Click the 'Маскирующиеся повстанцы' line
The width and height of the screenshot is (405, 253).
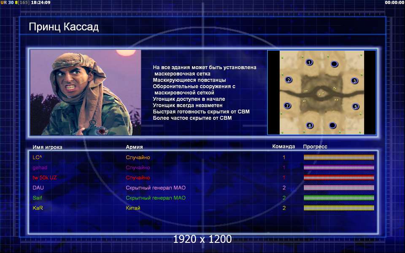(x=189, y=80)
